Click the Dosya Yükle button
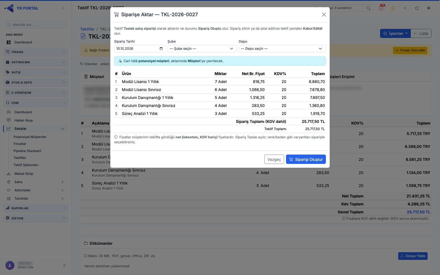440x275 pixels. coord(413,256)
